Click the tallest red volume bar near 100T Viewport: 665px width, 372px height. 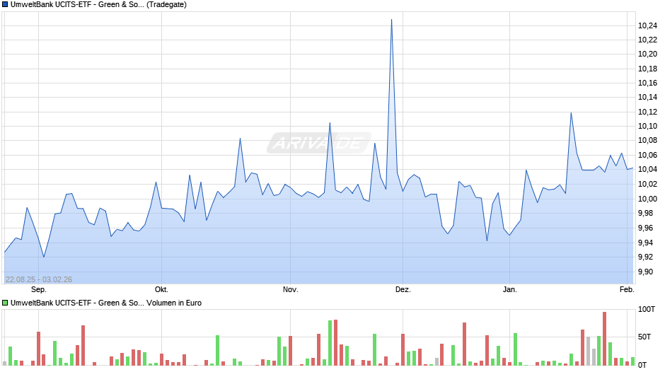(604, 339)
